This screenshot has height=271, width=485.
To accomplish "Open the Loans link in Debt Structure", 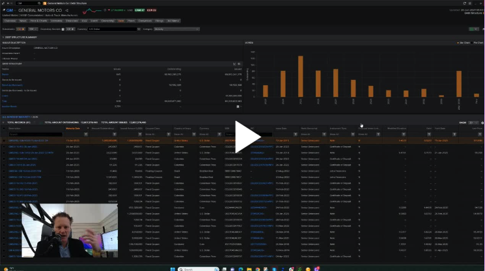I will (5, 96).
